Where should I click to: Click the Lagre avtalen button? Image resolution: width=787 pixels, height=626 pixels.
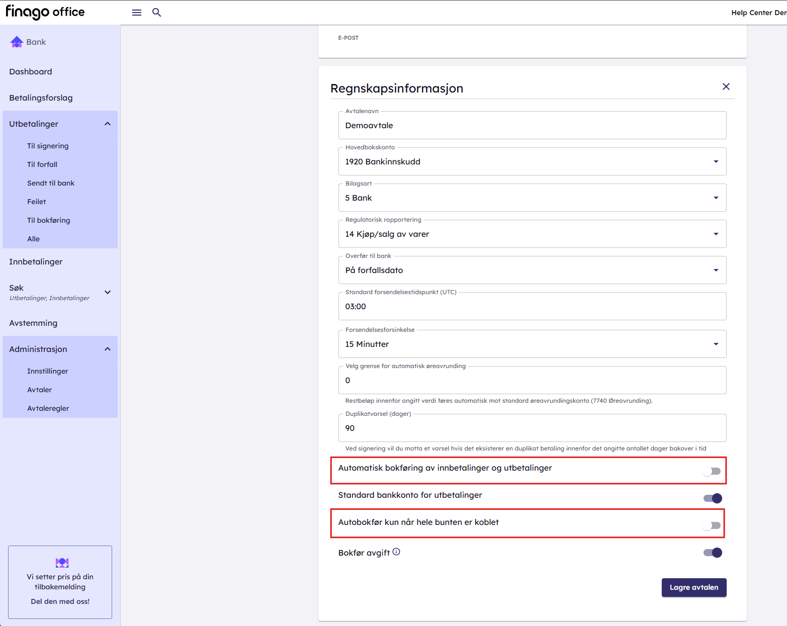[x=693, y=587]
